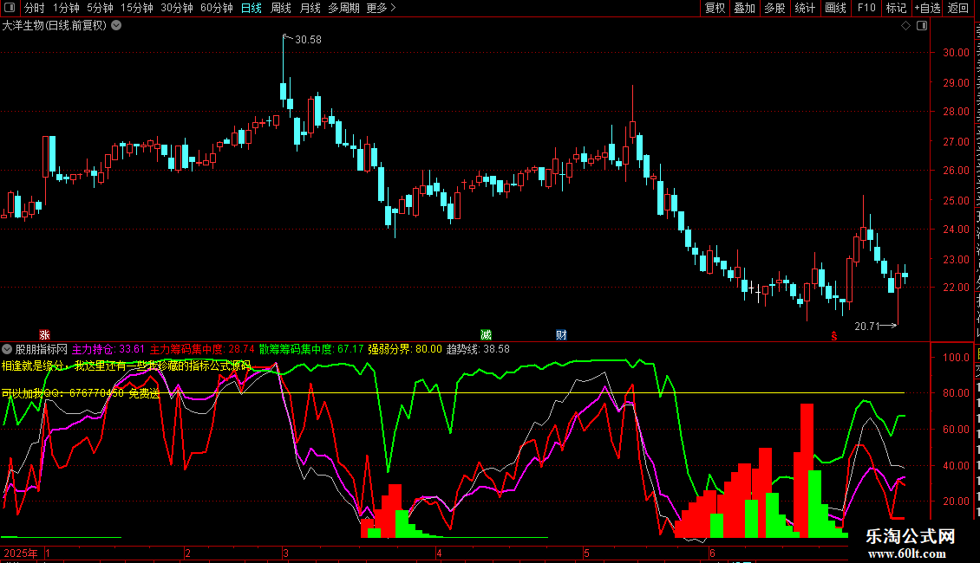The image size is (980, 563).
Task: Select the 15分钟 period tab
Action: click(137, 8)
